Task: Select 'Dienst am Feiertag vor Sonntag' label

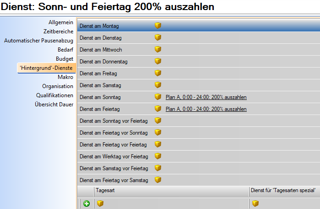Action: coord(114,133)
